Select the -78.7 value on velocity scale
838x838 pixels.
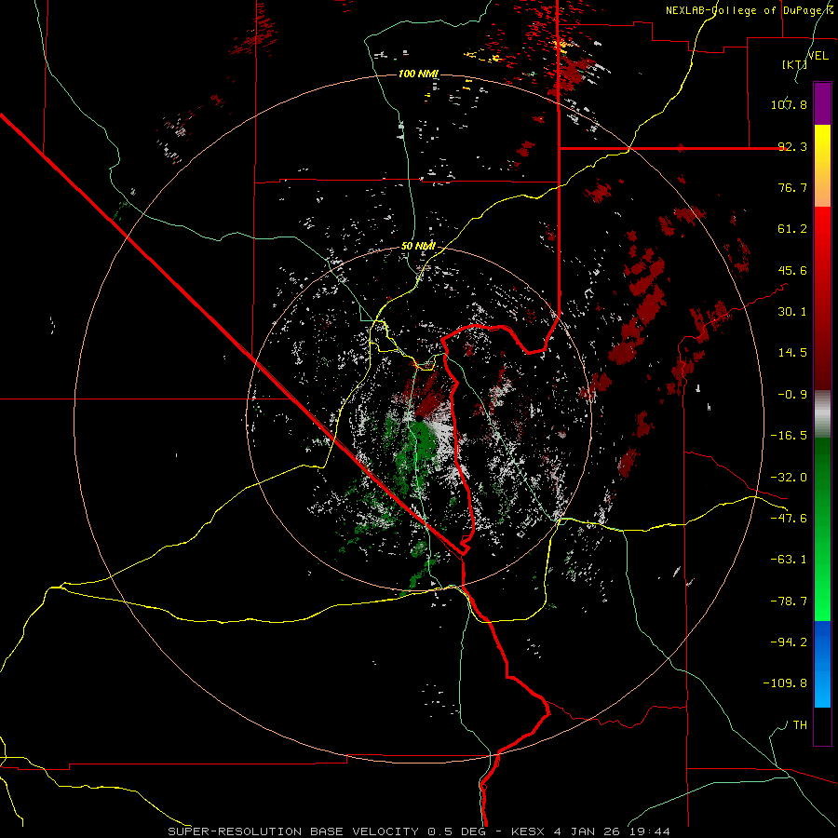click(789, 601)
